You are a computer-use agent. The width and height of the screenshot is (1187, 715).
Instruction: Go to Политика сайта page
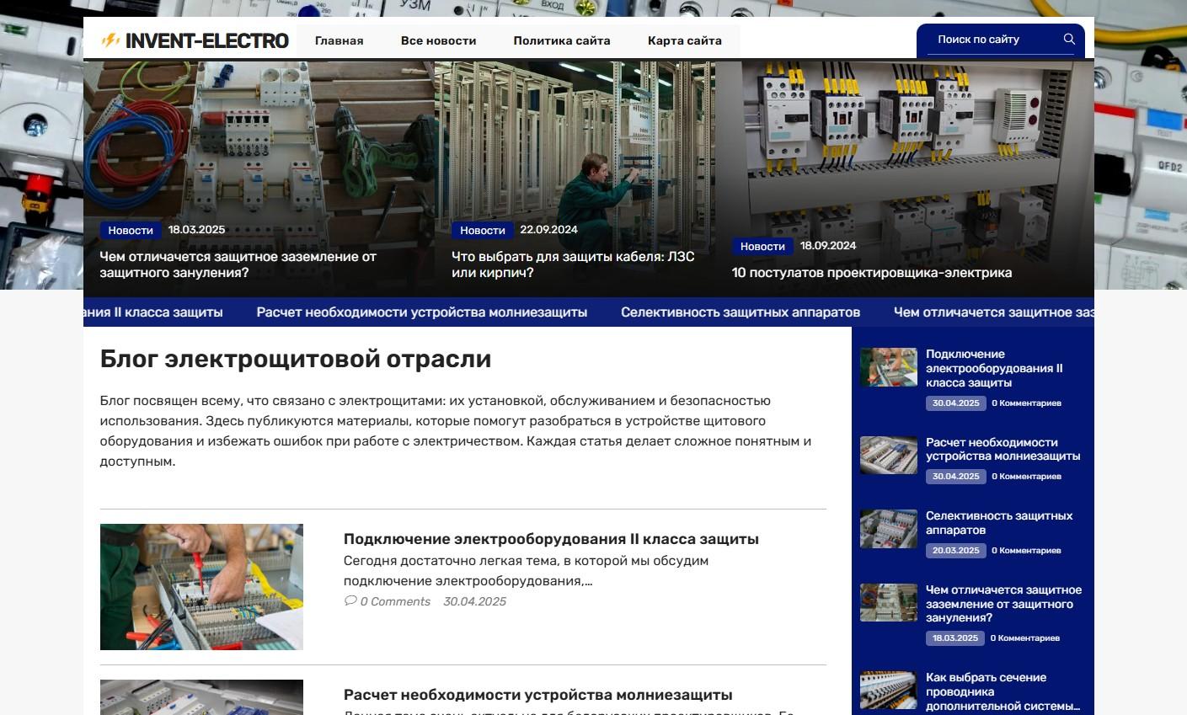pos(562,40)
